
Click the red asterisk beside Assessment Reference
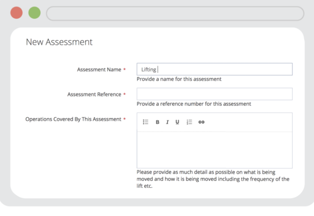125,95
